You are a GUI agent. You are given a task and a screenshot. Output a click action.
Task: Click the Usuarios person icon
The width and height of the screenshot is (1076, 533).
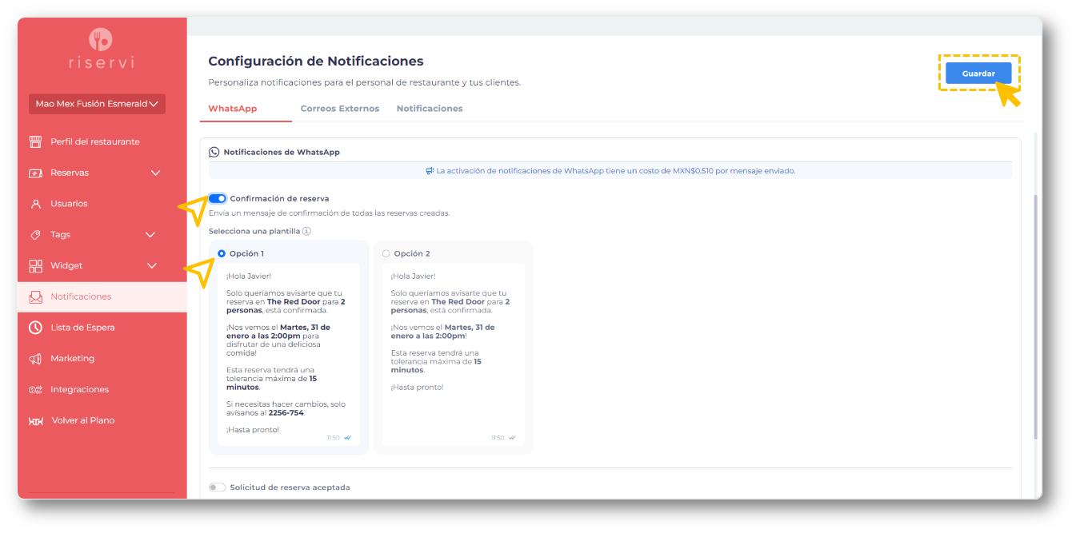coord(35,204)
